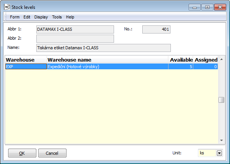Click the vertical scrollbar thumb
Image resolution: width=230 pixels, height=164 pixels.
(221, 100)
